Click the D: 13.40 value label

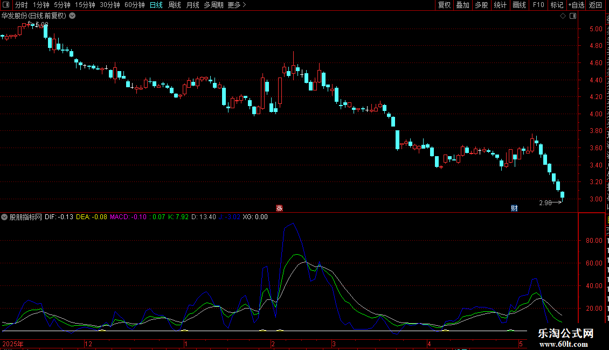click(204, 217)
